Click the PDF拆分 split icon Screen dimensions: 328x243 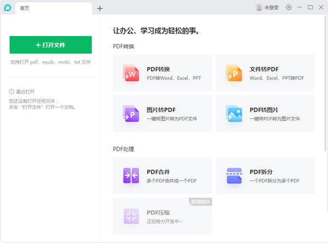point(234,175)
